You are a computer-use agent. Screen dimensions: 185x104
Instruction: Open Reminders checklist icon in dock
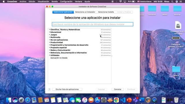click(59, 100)
